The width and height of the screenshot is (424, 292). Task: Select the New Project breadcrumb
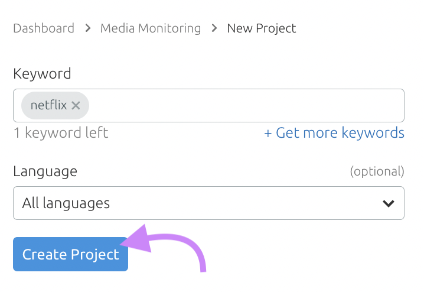pyautogui.click(x=262, y=28)
